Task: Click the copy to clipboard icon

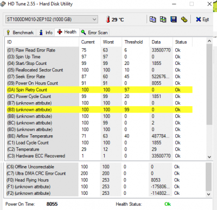Action: tap(152, 19)
